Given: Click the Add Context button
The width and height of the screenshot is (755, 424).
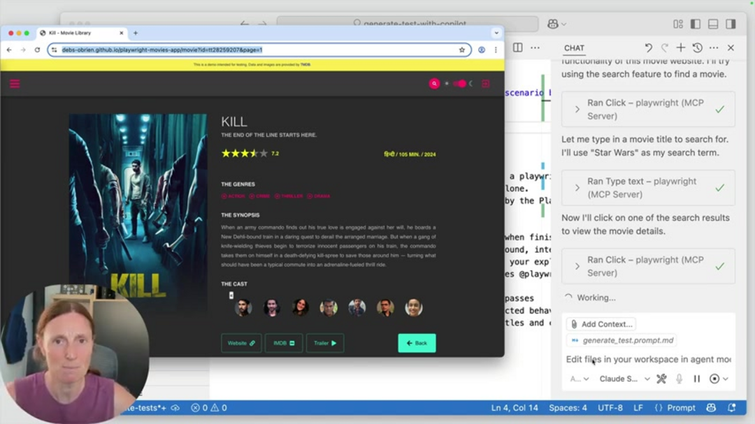Looking at the screenshot, I should (x=601, y=324).
